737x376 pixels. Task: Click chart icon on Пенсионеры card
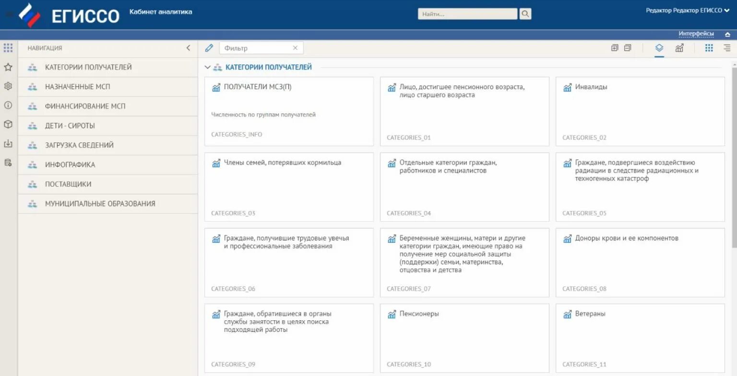(x=392, y=314)
